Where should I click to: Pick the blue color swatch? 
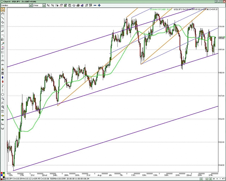(1, 175)
